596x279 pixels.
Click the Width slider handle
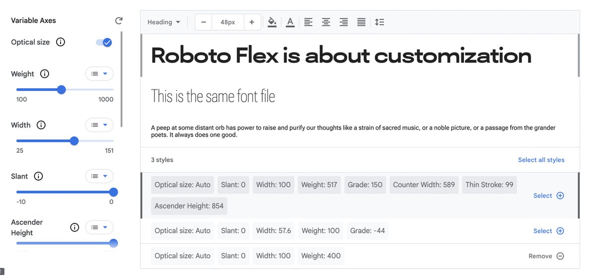[x=74, y=141]
